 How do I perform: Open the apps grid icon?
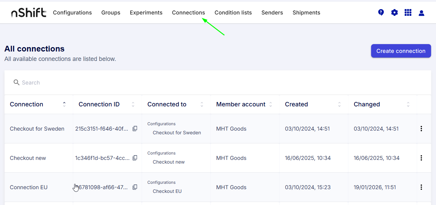click(408, 13)
